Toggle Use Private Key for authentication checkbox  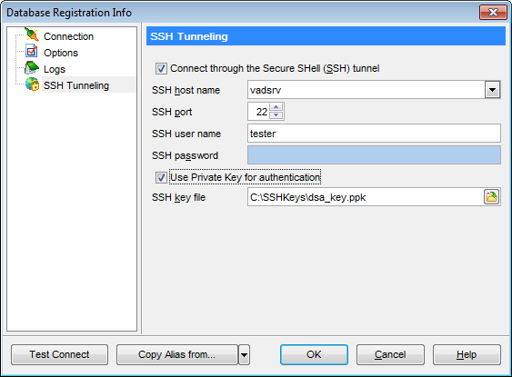point(161,178)
